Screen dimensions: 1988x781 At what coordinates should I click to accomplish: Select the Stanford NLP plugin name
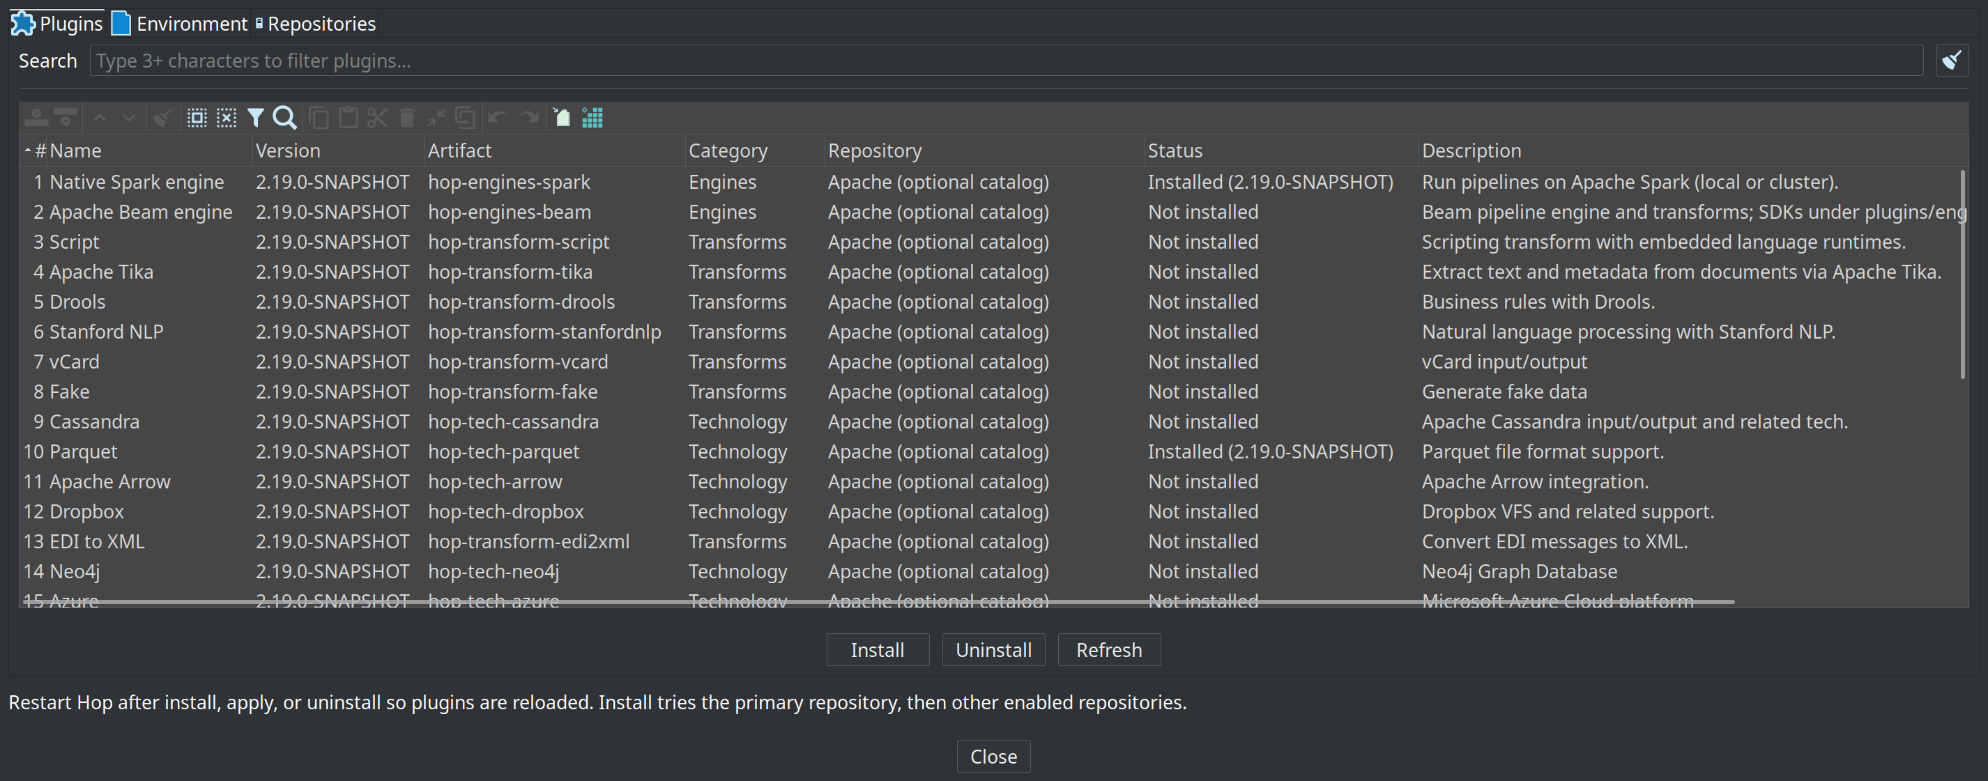(107, 332)
